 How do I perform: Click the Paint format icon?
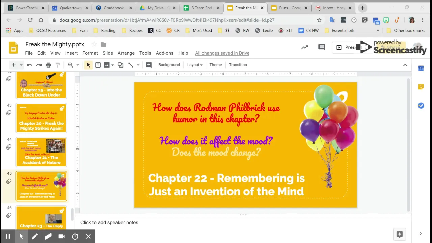click(58, 65)
